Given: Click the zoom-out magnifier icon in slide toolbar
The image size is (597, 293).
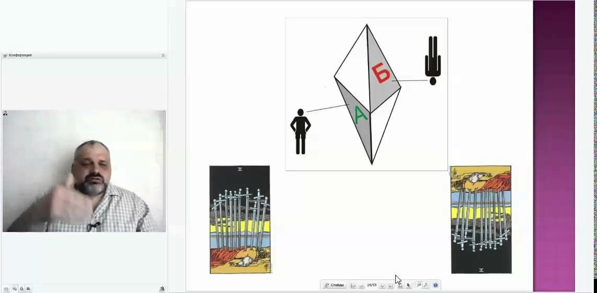Looking at the screenshot, I should (426, 285).
